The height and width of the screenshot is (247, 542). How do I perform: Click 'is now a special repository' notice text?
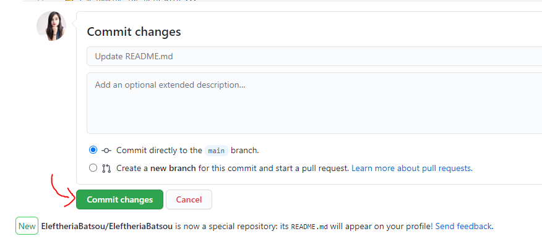coord(225,227)
